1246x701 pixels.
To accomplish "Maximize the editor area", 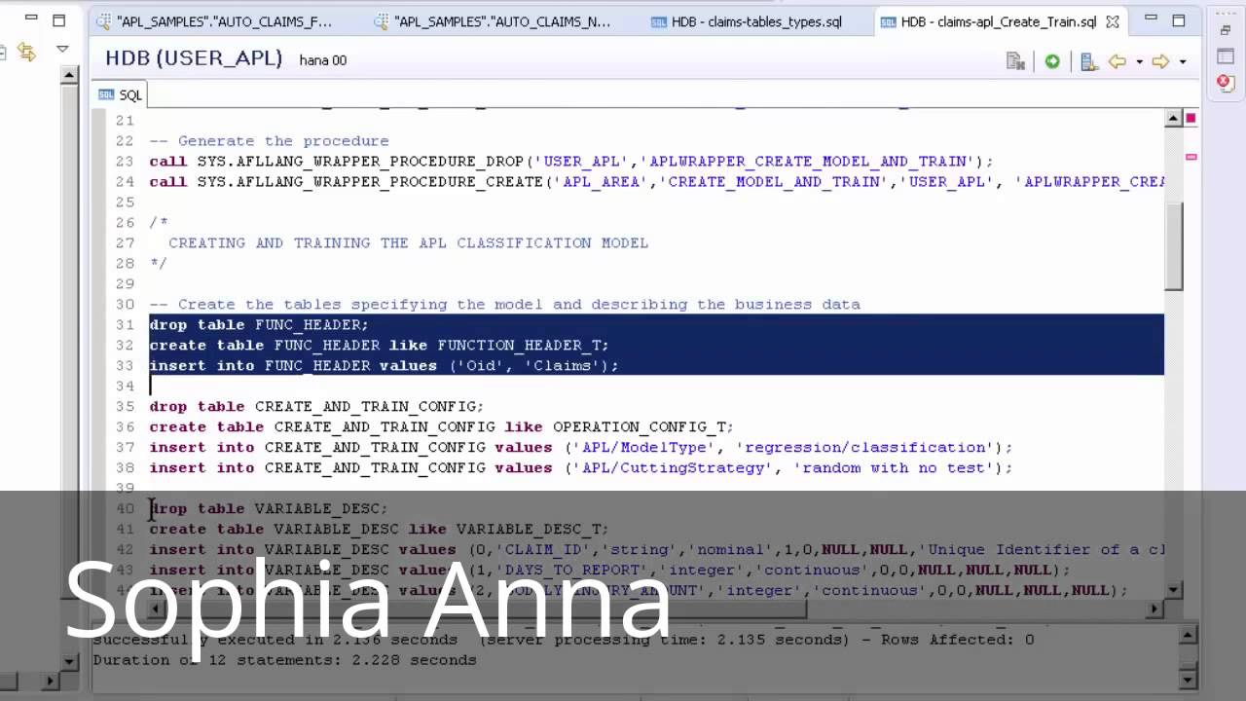I will click(1179, 19).
